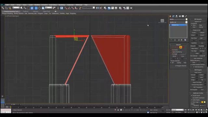This screenshot has height=117, width=208.
Task: Open the Tools menu
Action: click(x=13, y=5)
